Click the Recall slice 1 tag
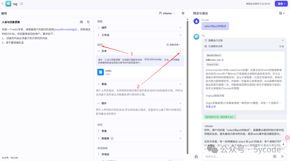The height and width of the screenshot is (161, 290). point(214,55)
